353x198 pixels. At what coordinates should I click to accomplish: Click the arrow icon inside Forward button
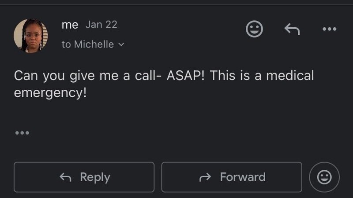click(205, 177)
